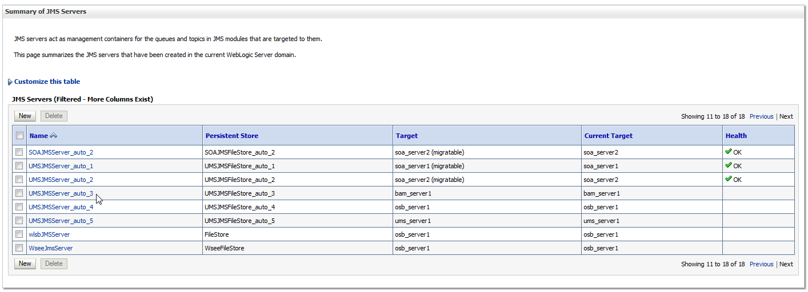Go to Next page via bottom link

pos(786,264)
